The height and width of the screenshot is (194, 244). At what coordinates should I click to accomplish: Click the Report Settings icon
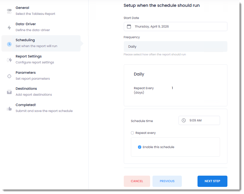tap(9, 60)
